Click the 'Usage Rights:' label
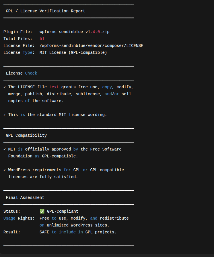The height and width of the screenshot is (257, 214). [19, 218]
